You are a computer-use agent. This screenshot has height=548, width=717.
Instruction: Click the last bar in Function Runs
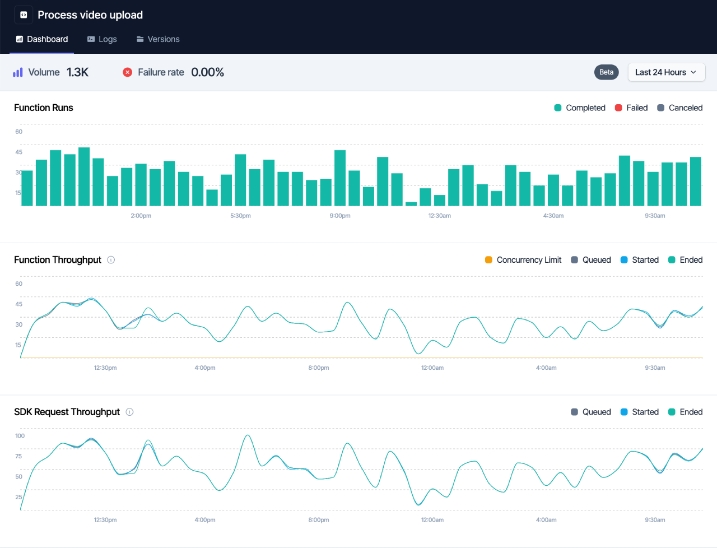coord(696,182)
